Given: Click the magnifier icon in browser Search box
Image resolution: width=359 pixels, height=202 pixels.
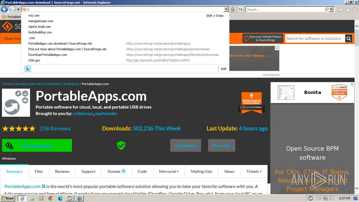Looking at the screenshot, I should [x=326, y=9].
